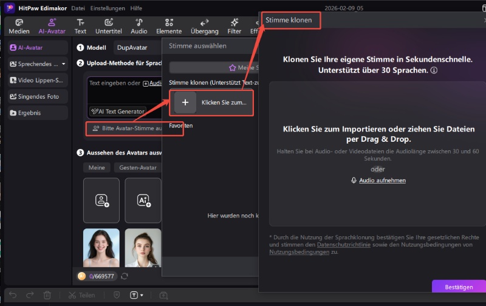Viewport: 486px width, 306px height.
Task: Click the trash delete icon
Action: pyautogui.click(x=47, y=295)
